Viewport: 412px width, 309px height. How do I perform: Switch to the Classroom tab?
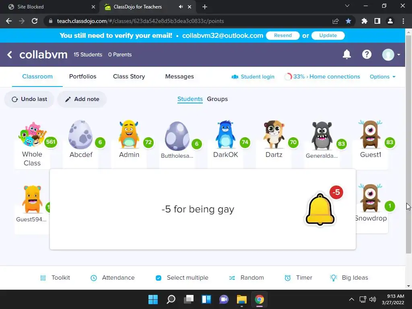[37, 76]
